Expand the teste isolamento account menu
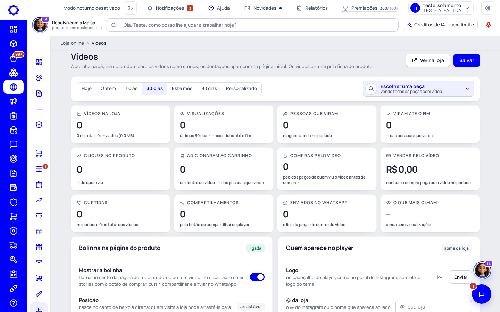500x312 pixels. coord(441,8)
